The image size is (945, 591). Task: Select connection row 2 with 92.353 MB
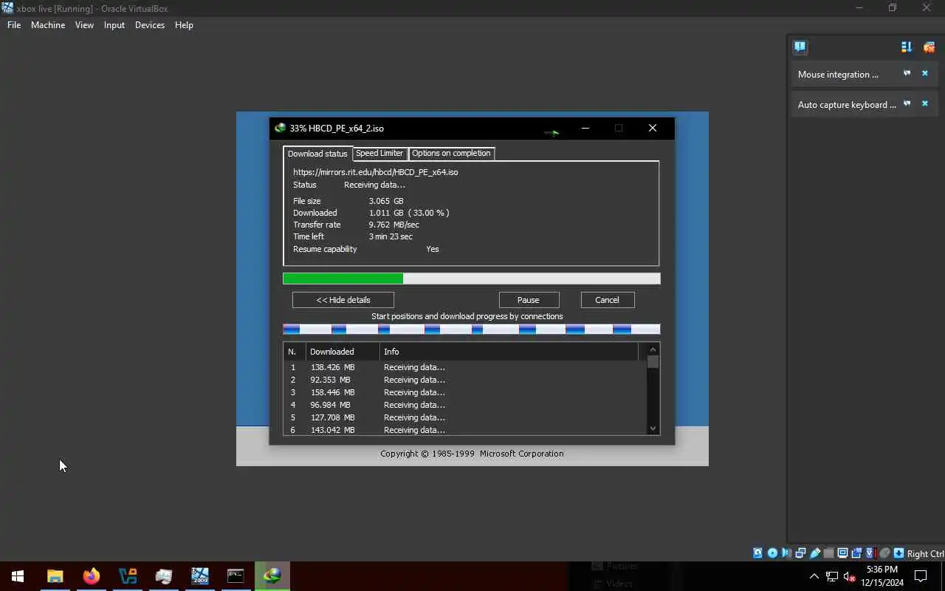[465, 380]
